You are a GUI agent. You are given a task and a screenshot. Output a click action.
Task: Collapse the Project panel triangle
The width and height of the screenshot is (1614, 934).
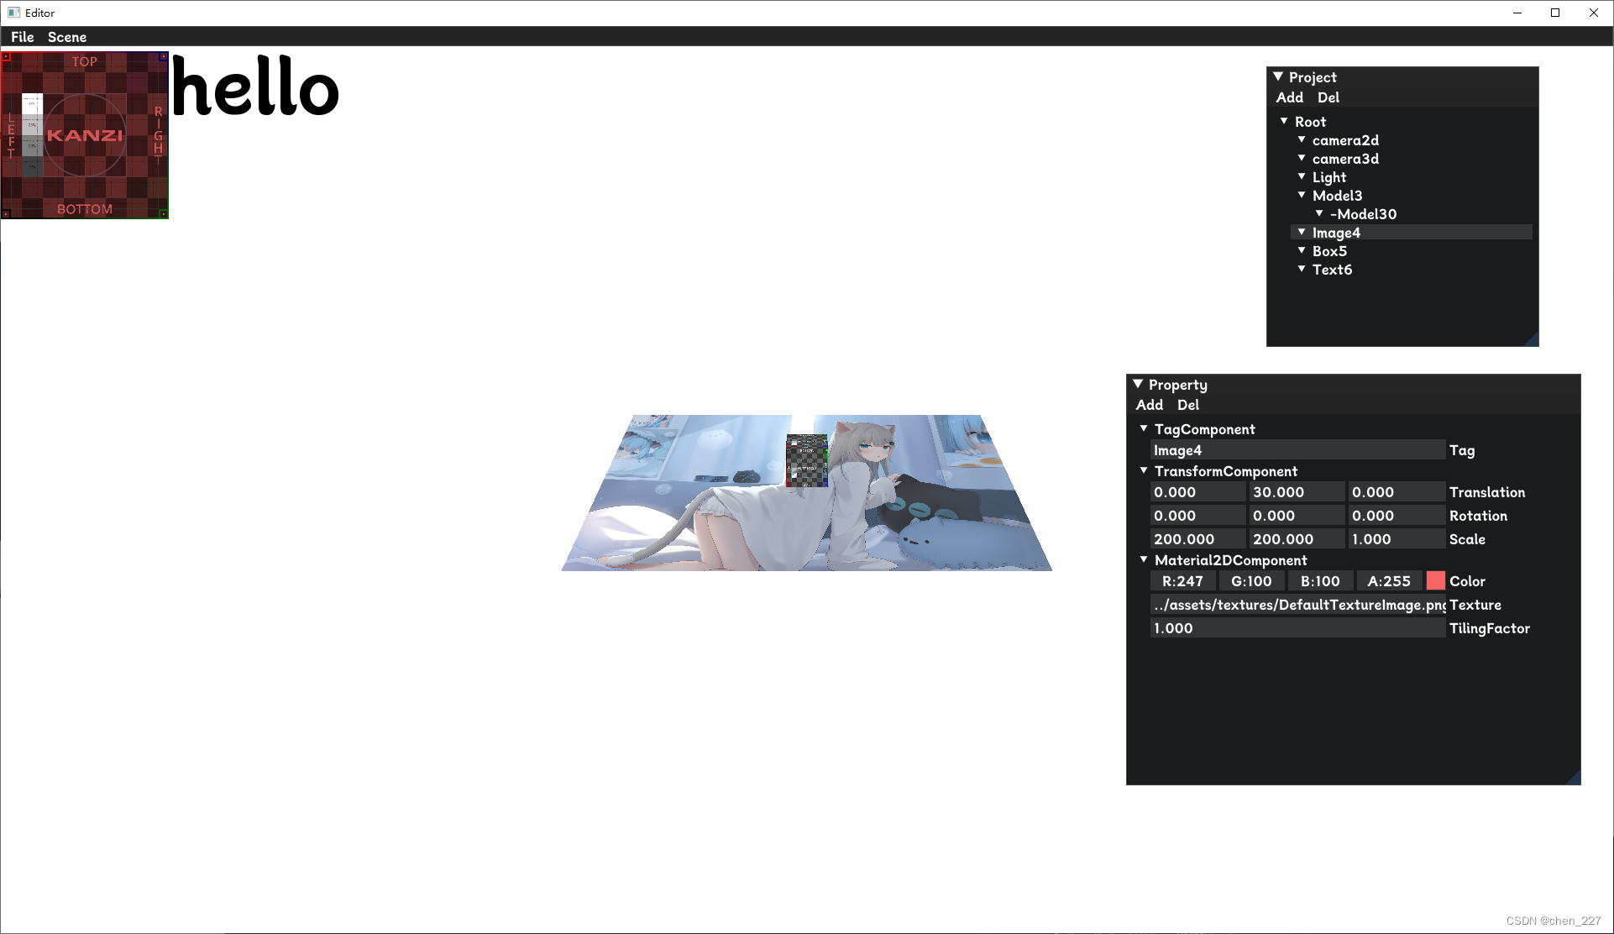[1278, 76]
